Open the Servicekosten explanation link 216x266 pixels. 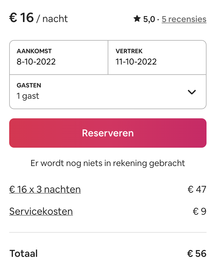(41, 211)
